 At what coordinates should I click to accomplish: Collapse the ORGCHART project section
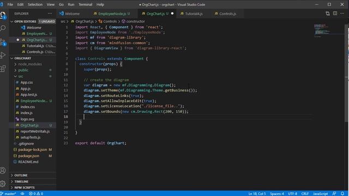tap(22, 58)
